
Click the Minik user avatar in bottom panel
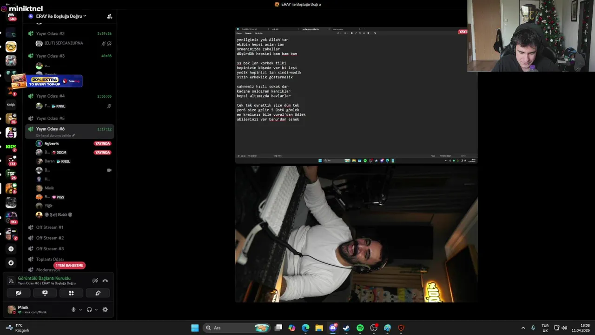[12, 309]
